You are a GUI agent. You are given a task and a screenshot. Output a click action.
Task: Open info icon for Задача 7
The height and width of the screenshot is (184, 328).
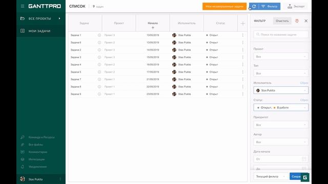(99, 79)
